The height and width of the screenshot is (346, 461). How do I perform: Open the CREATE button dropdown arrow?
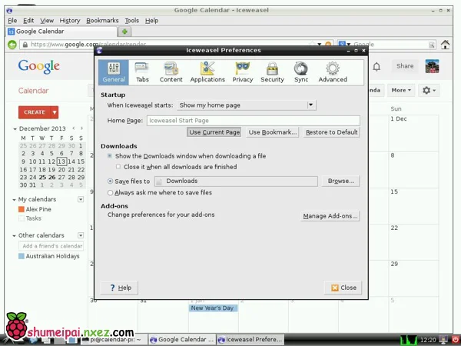point(55,112)
